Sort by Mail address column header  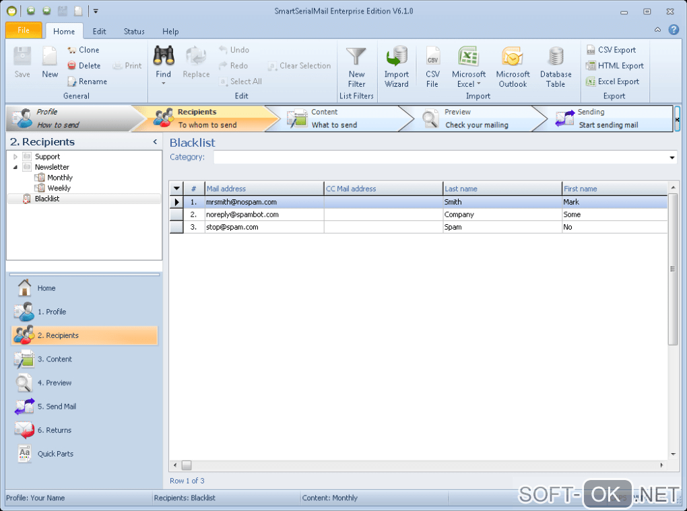[264, 189]
